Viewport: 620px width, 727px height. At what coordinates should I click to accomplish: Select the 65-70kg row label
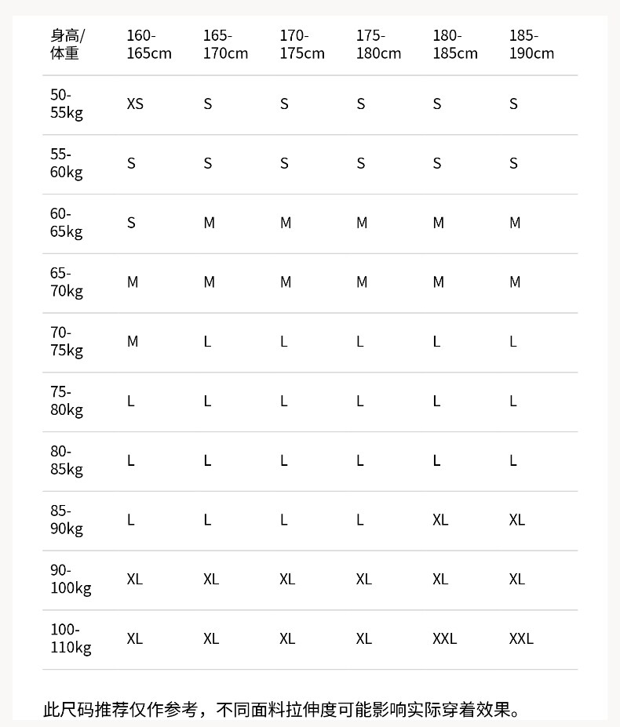pyautogui.click(x=67, y=282)
